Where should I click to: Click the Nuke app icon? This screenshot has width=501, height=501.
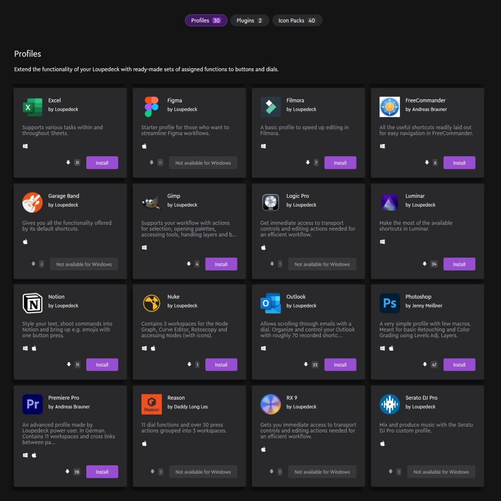click(x=151, y=303)
